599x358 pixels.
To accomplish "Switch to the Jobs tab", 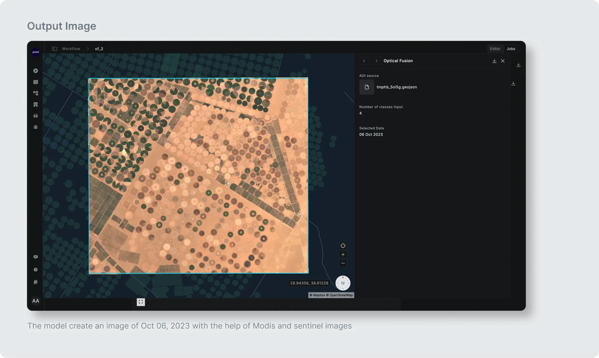I will coord(511,49).
